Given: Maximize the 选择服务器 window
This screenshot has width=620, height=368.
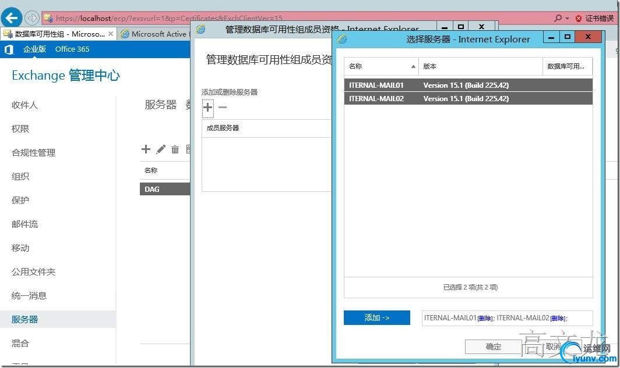Looking at the screenshot, I should pos(568,37).
